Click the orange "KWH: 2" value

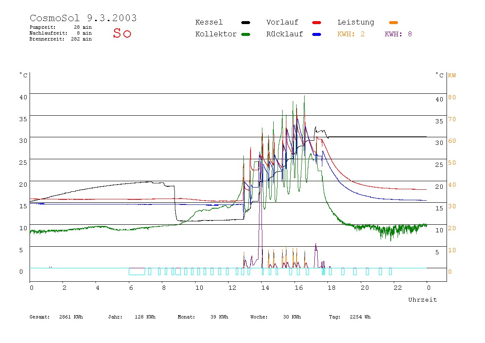[x=351, y=34]
